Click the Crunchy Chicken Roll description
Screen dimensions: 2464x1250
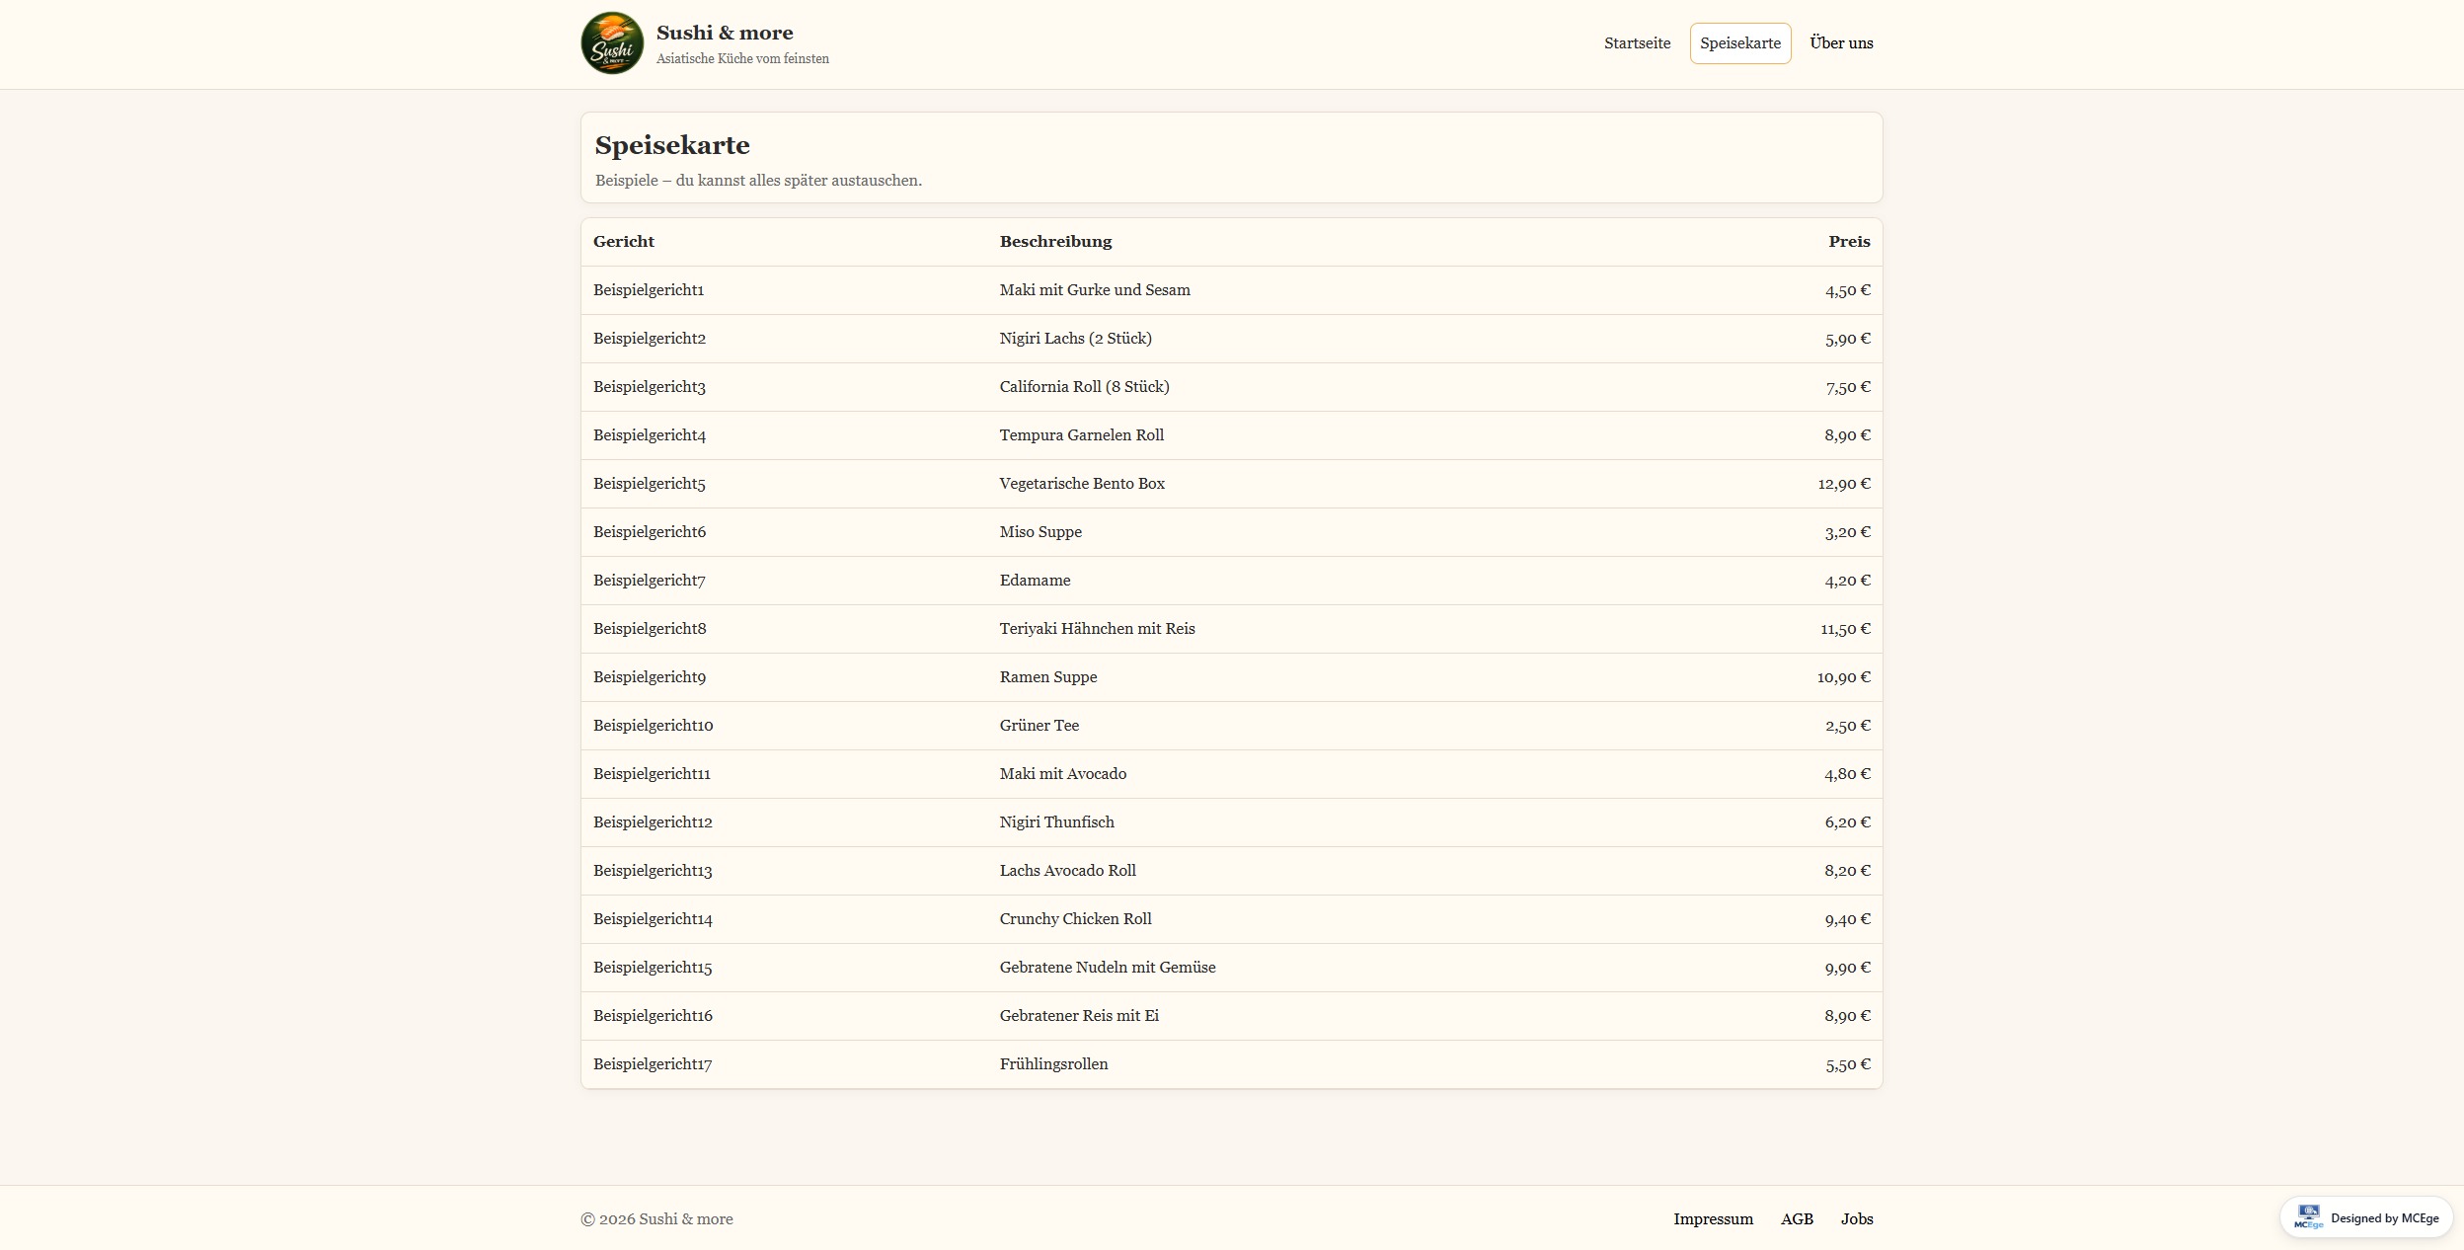click(x=1075, y=919)
